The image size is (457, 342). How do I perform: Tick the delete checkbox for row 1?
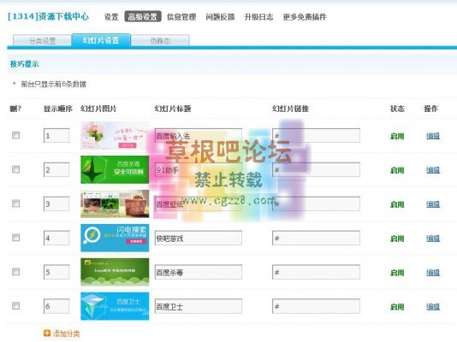pos(15,135)
